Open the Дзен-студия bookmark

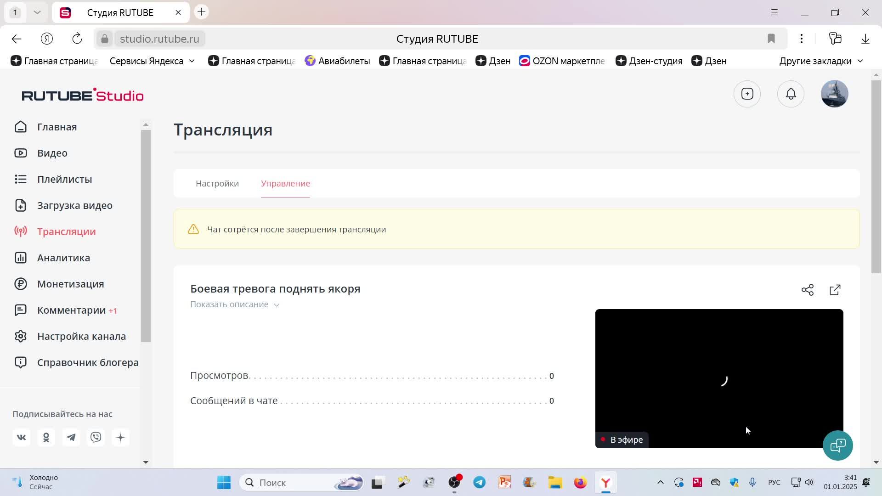pyautogui.click(x=649, y=61)
